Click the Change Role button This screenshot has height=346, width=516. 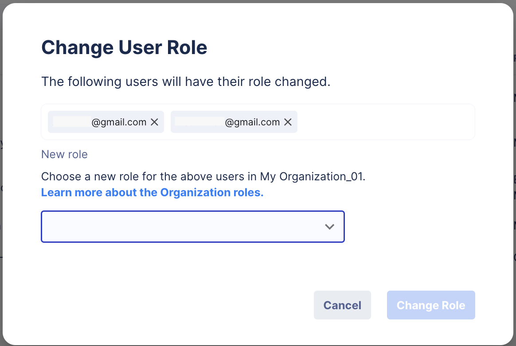[x=430, y=305]
